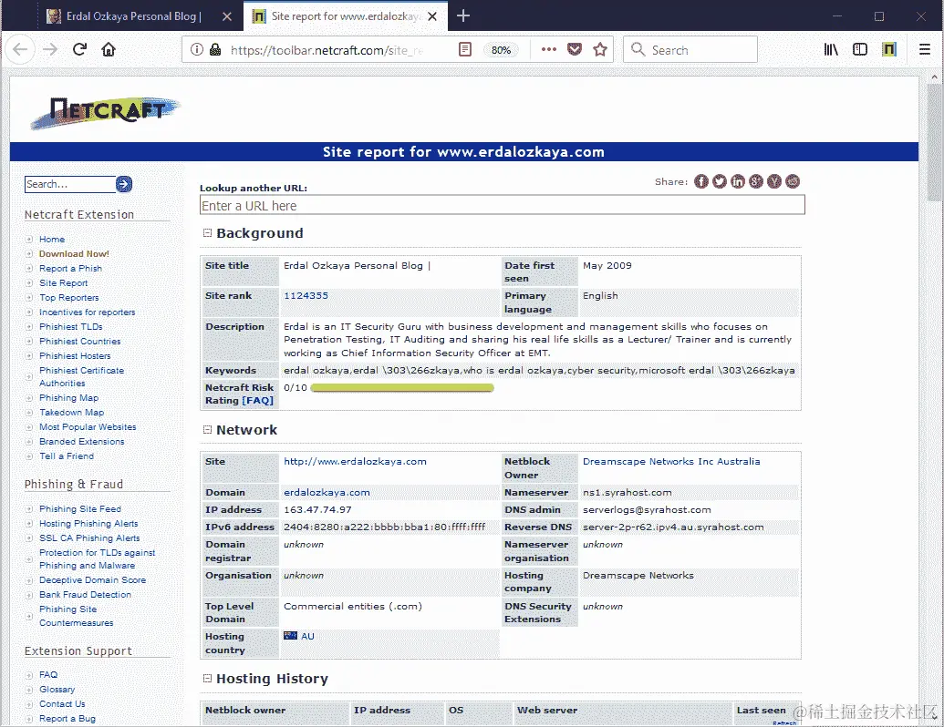
Task: Click the Netcraft logo
Action: 106,112
